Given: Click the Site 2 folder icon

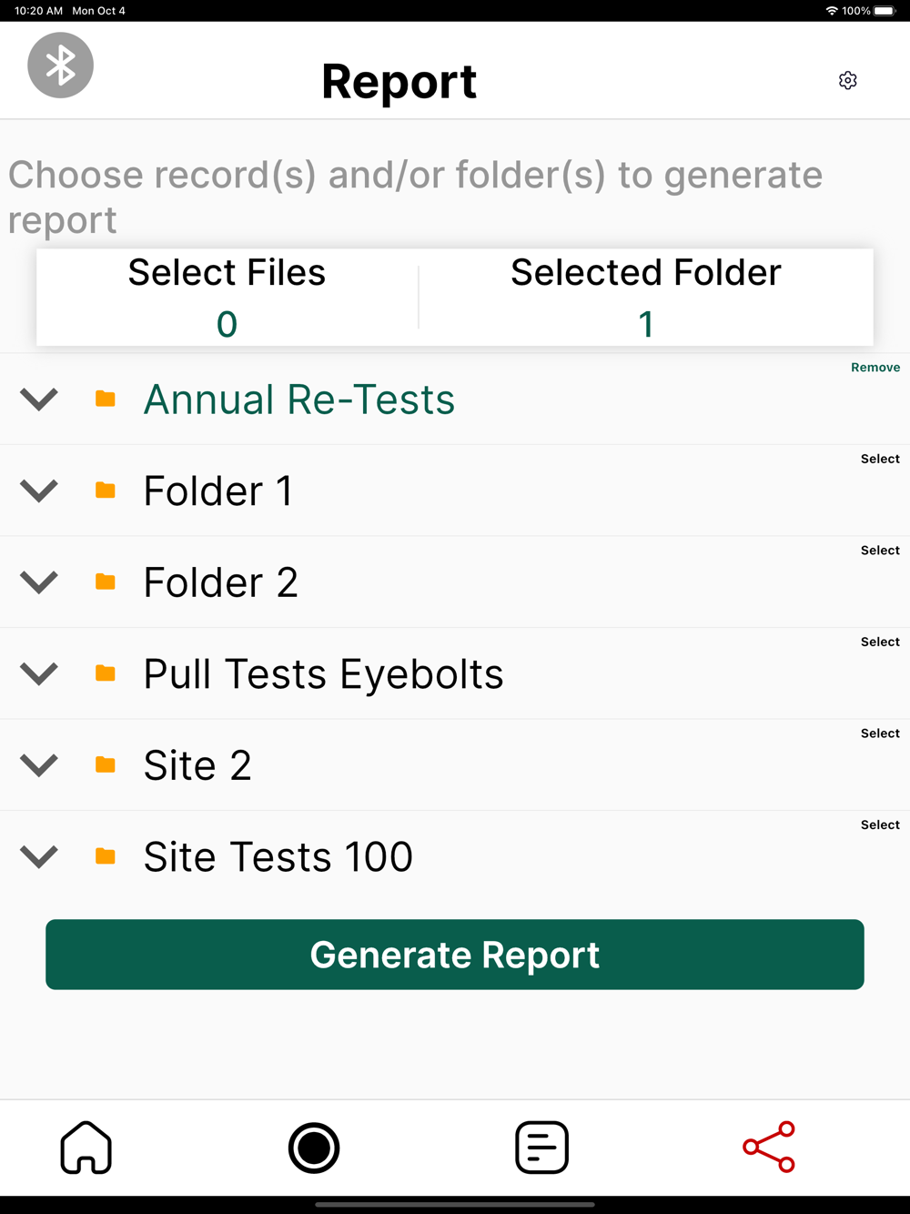Looking at the screenshot, I should [x=106, y=764].
